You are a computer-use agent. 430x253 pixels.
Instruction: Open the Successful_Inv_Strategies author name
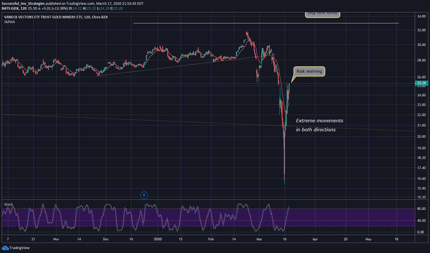coord(23,4)
